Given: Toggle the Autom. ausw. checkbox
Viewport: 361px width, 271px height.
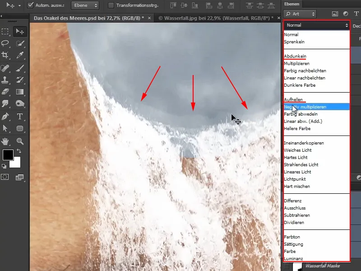Looking at the screenshot, I should point(30,5).
